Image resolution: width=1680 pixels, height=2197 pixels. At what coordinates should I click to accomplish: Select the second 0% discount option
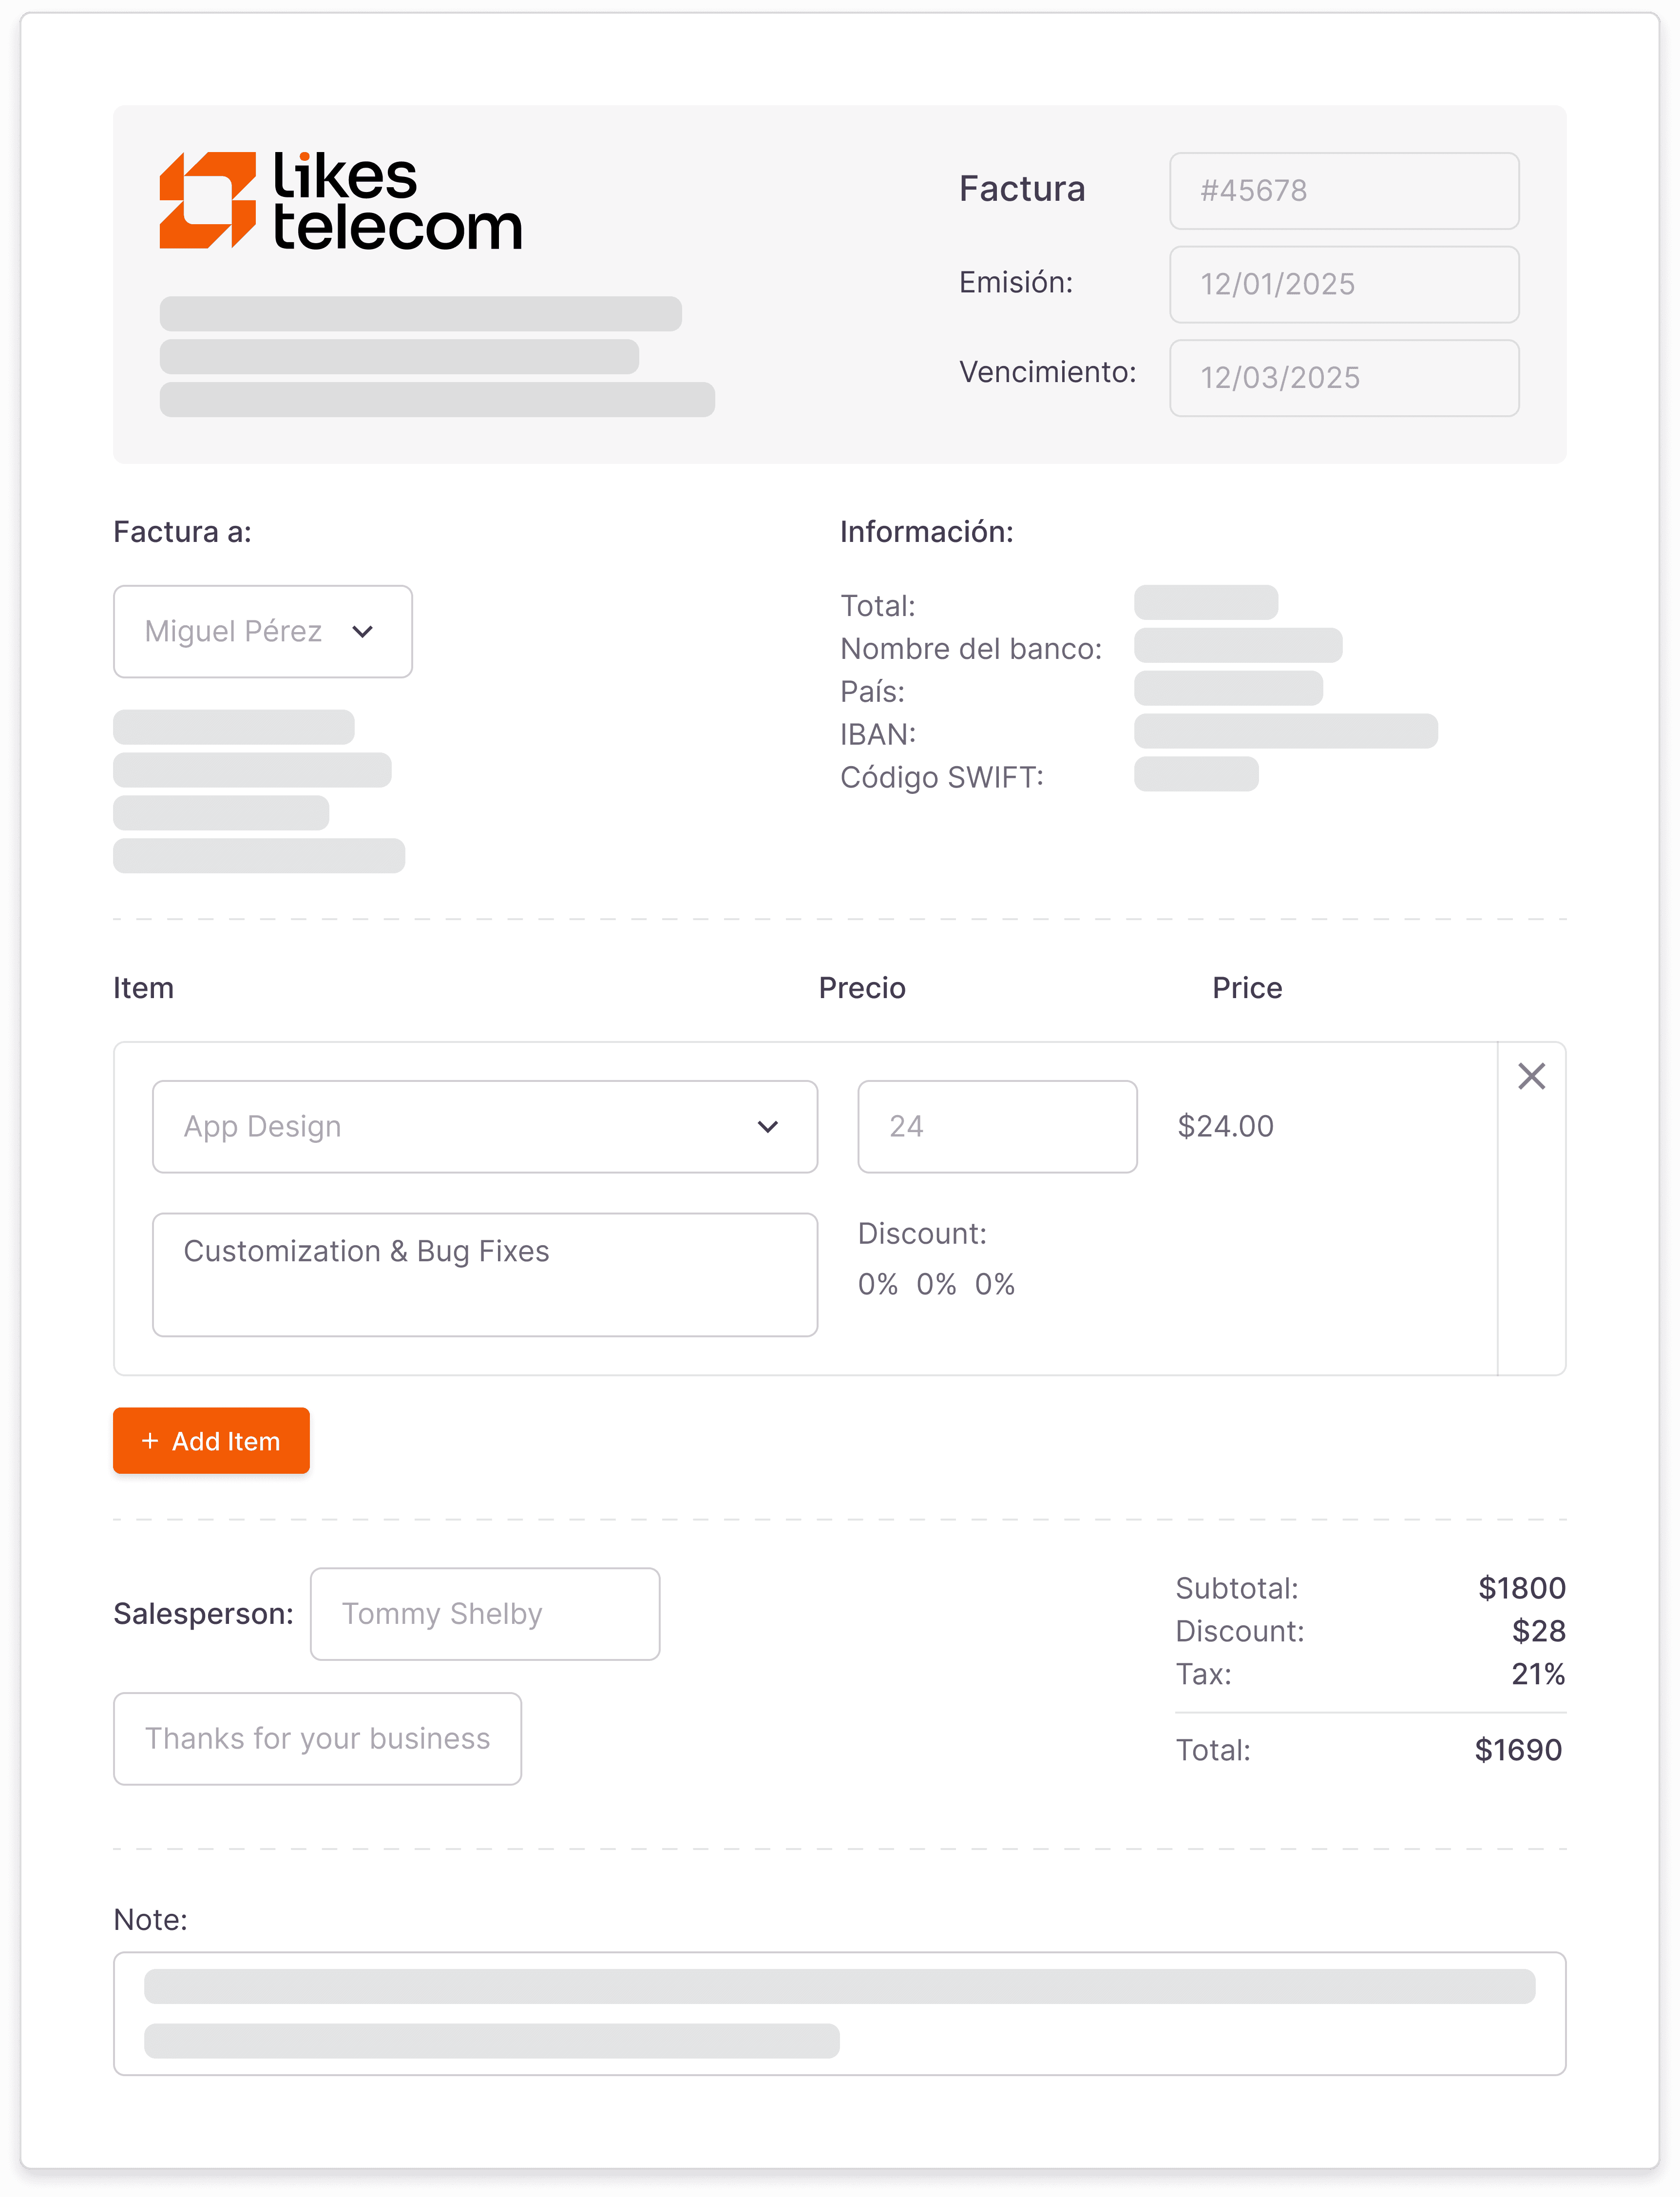point(936,1284)
